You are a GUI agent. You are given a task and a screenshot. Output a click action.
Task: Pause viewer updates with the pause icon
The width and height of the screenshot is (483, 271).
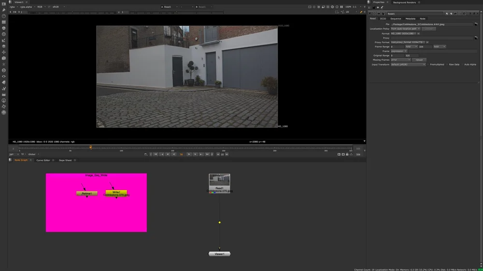click(341, 7)
